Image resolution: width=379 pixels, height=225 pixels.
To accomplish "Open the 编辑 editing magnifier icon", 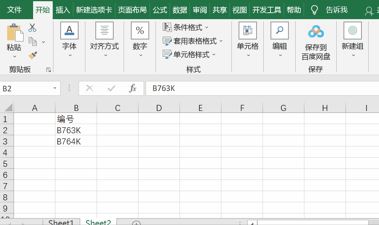I will 280,30.
